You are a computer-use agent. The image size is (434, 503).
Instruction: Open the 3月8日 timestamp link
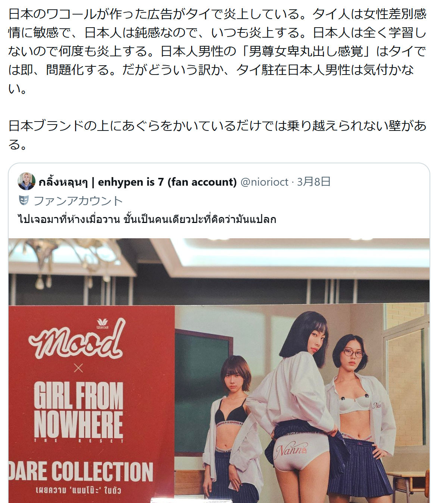pos(314,182)
